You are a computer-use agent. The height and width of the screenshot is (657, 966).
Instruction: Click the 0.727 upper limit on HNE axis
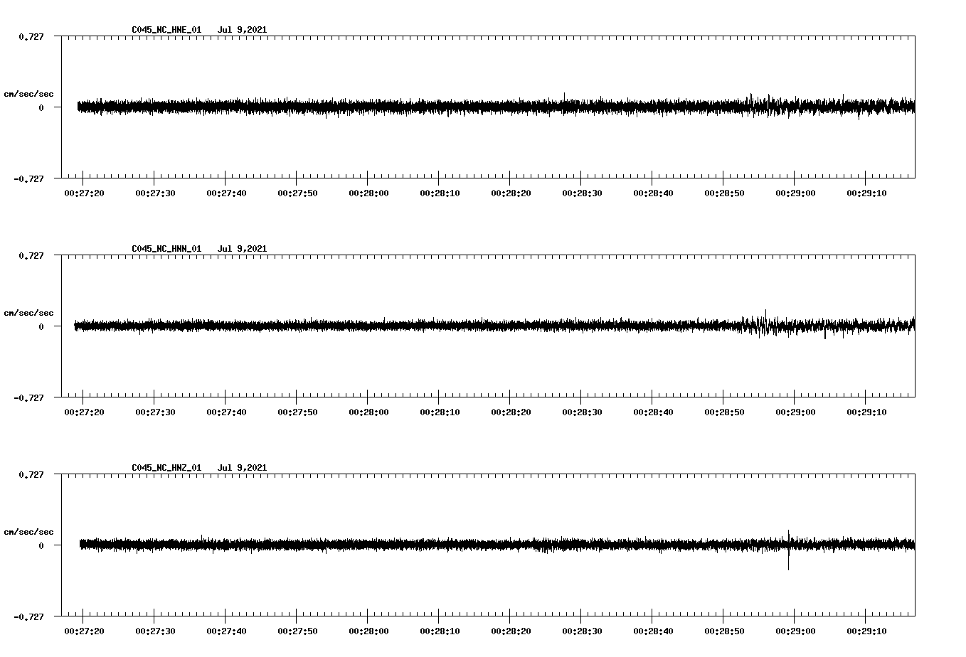pos(31,36)
